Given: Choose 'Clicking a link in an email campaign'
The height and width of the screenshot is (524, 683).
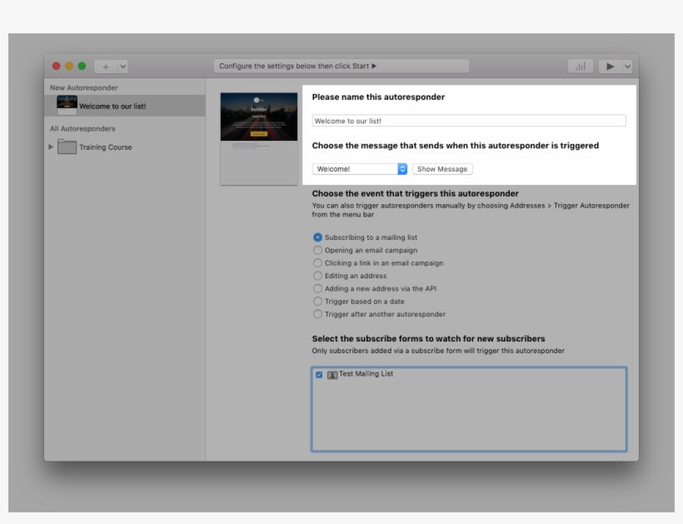Looking at the screenshot, I should tap(317, 263).
